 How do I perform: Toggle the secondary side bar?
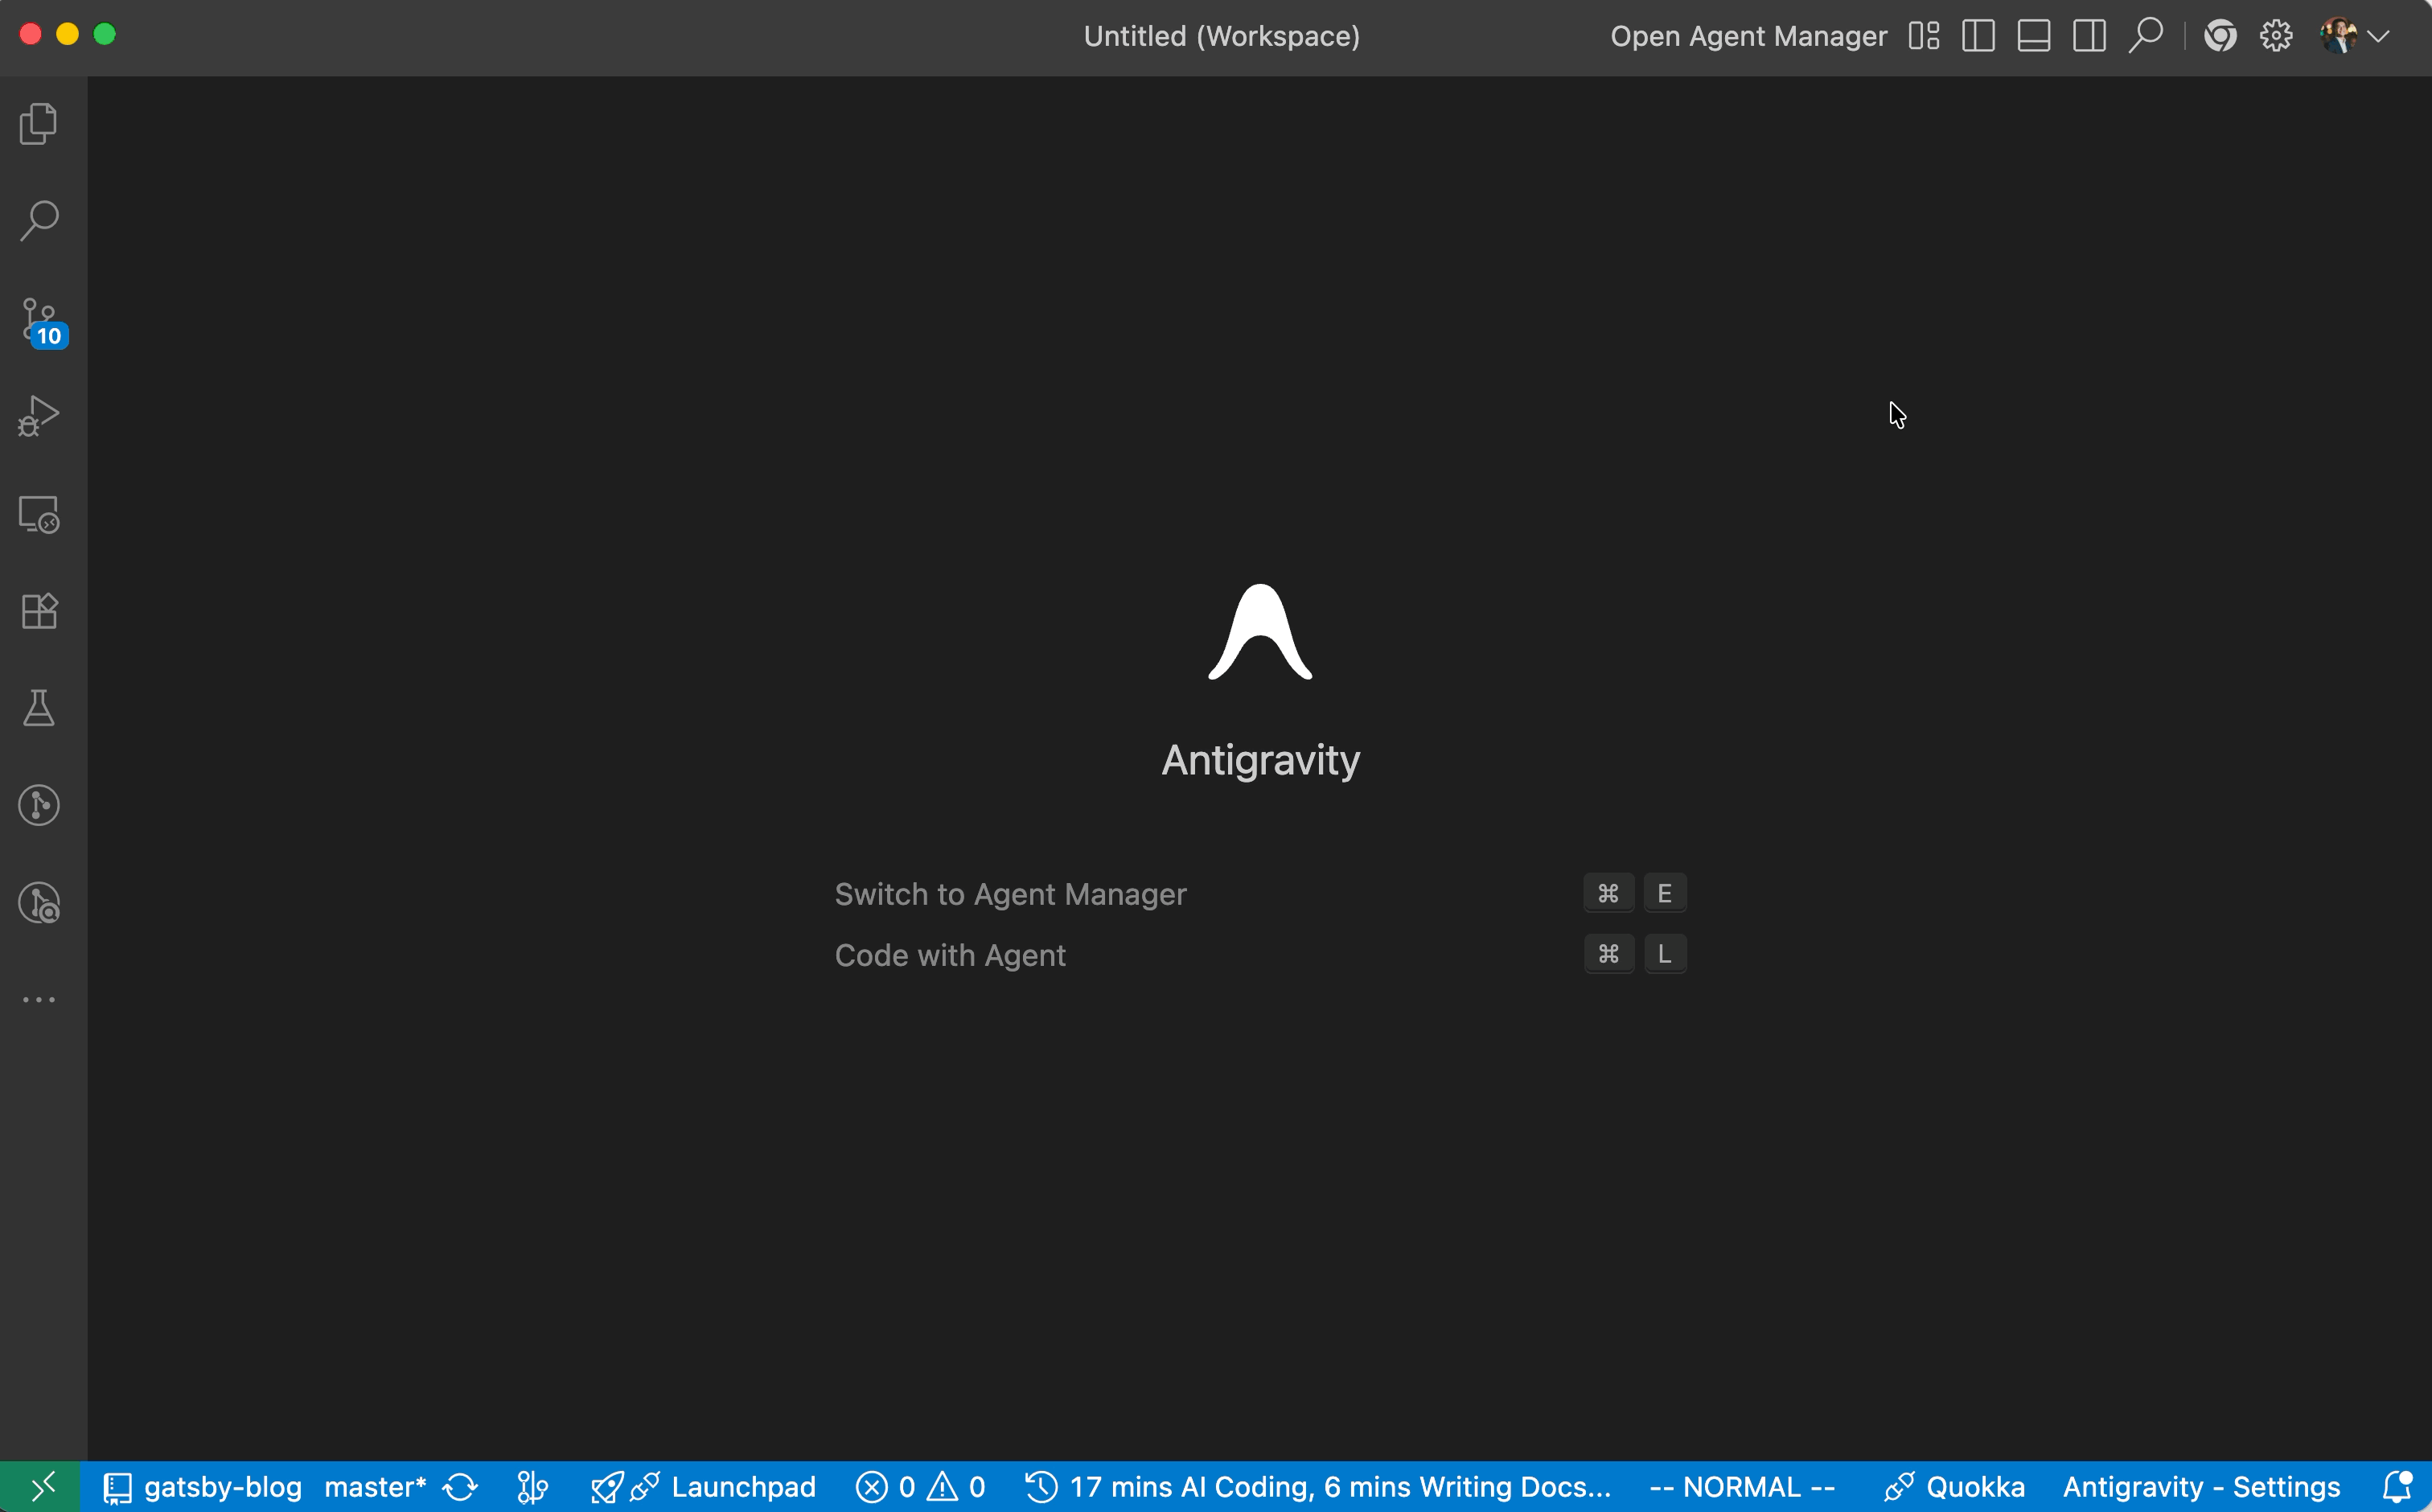click(x=2089, y=35)
